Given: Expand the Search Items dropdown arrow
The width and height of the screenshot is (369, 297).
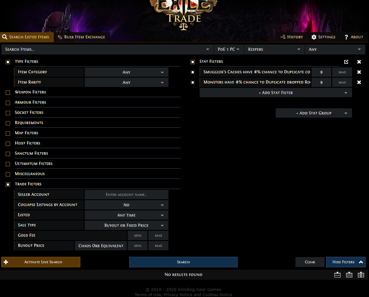Looking at the screenshot, I should [208, 49].
